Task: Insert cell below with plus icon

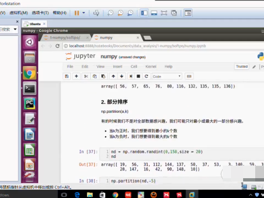Action: (76, 76)
